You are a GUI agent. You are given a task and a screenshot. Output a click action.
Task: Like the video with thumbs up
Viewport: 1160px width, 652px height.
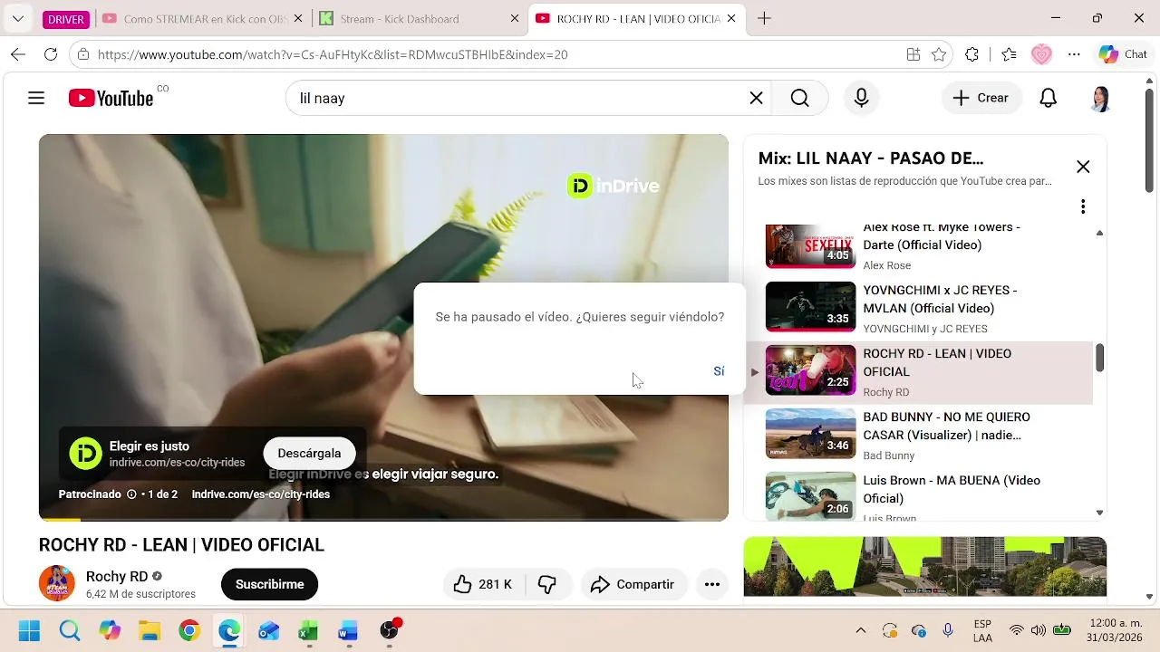[484, 584]
